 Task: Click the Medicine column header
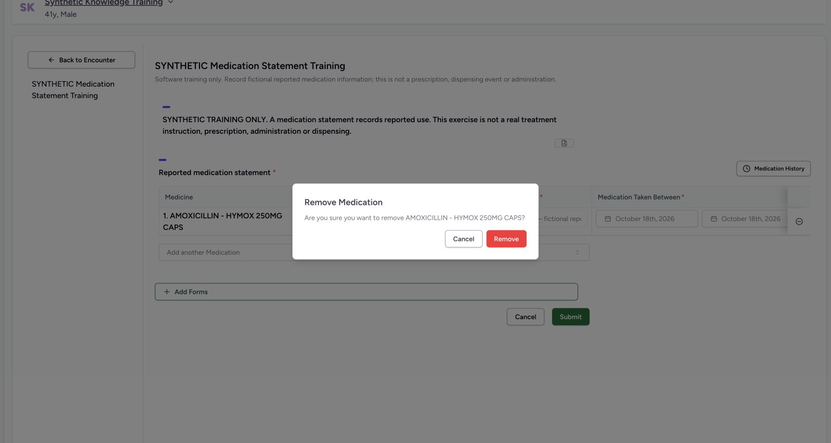(x=179, y=197)
